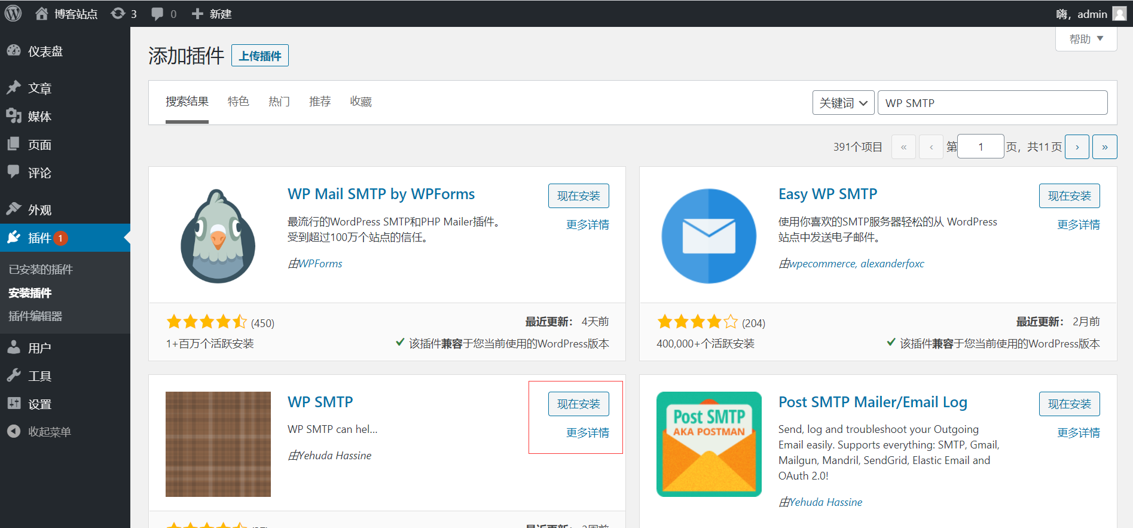
Task: Collapse the menu with 收起菜单 icon
Action: (14, 431)
